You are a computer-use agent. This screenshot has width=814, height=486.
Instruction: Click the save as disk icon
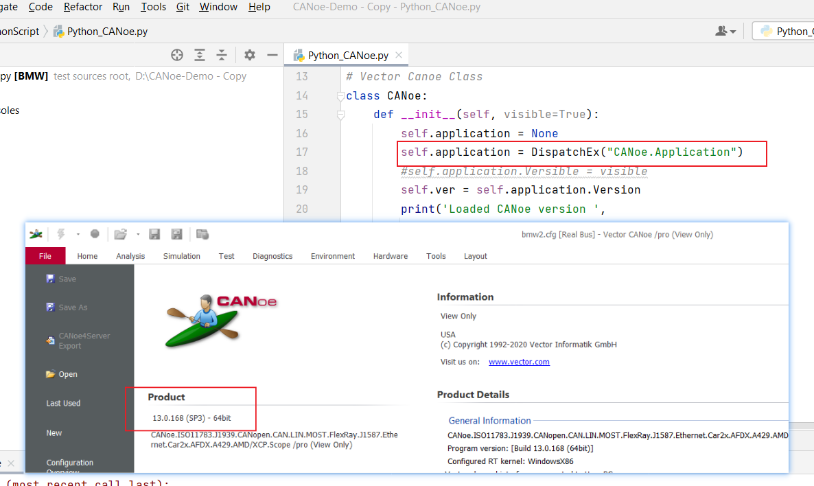tap(176, 234)
